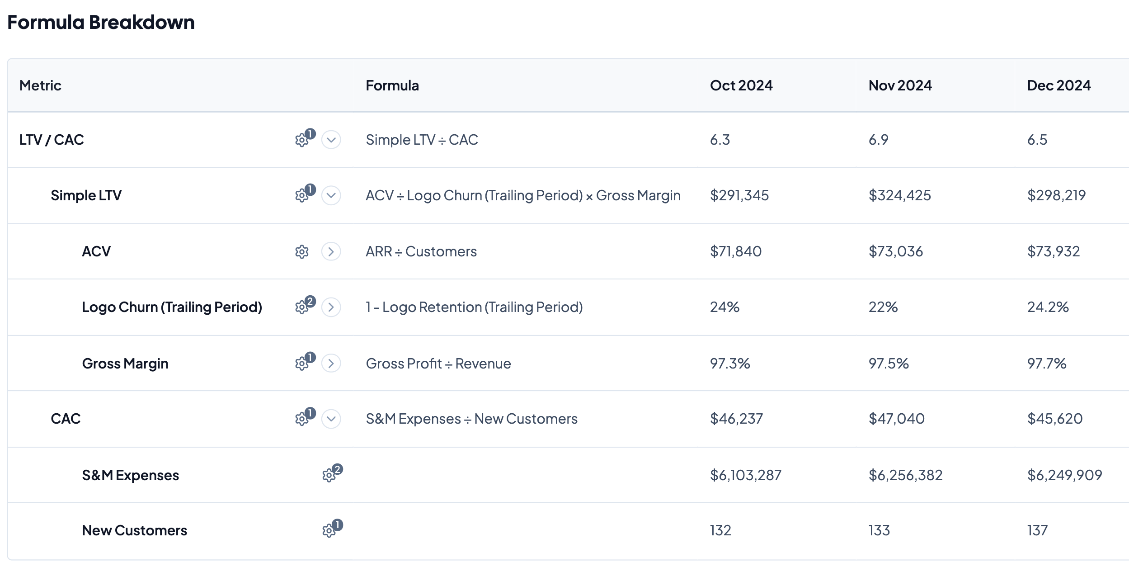
Task: Open ACV metric settings gear
Action: tap(302, 252)
